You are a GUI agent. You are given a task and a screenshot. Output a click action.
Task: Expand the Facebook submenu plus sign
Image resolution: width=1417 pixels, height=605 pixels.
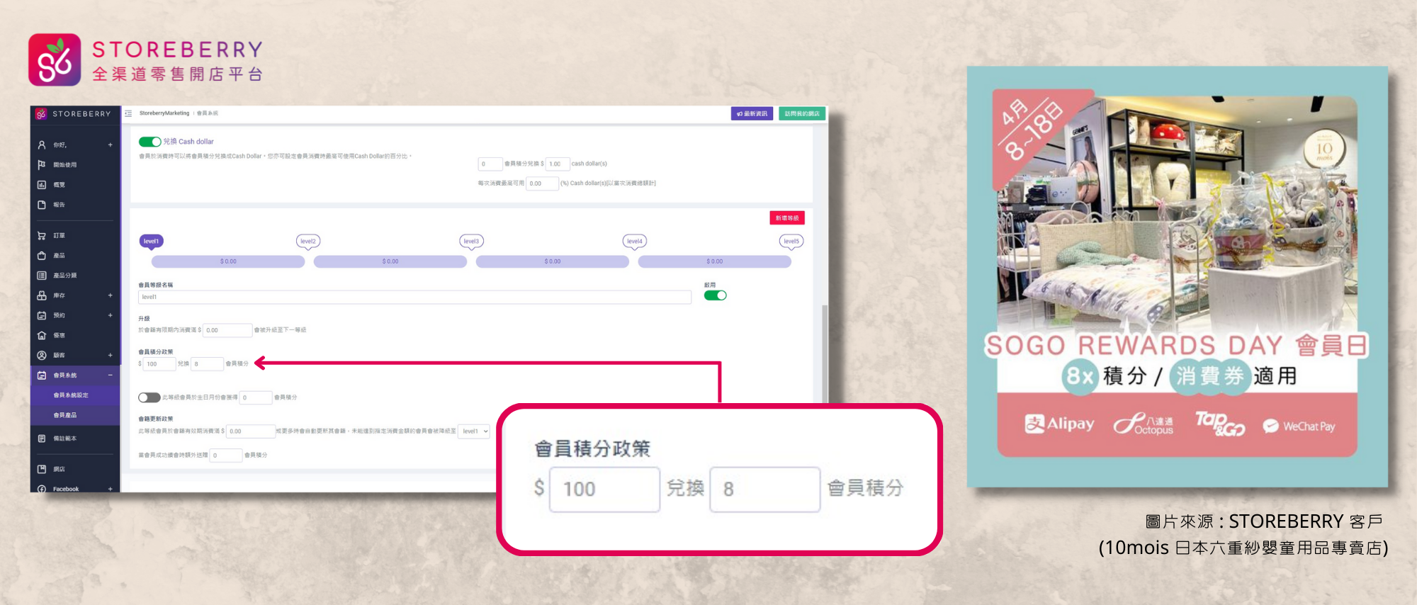(x=111, y=489)
